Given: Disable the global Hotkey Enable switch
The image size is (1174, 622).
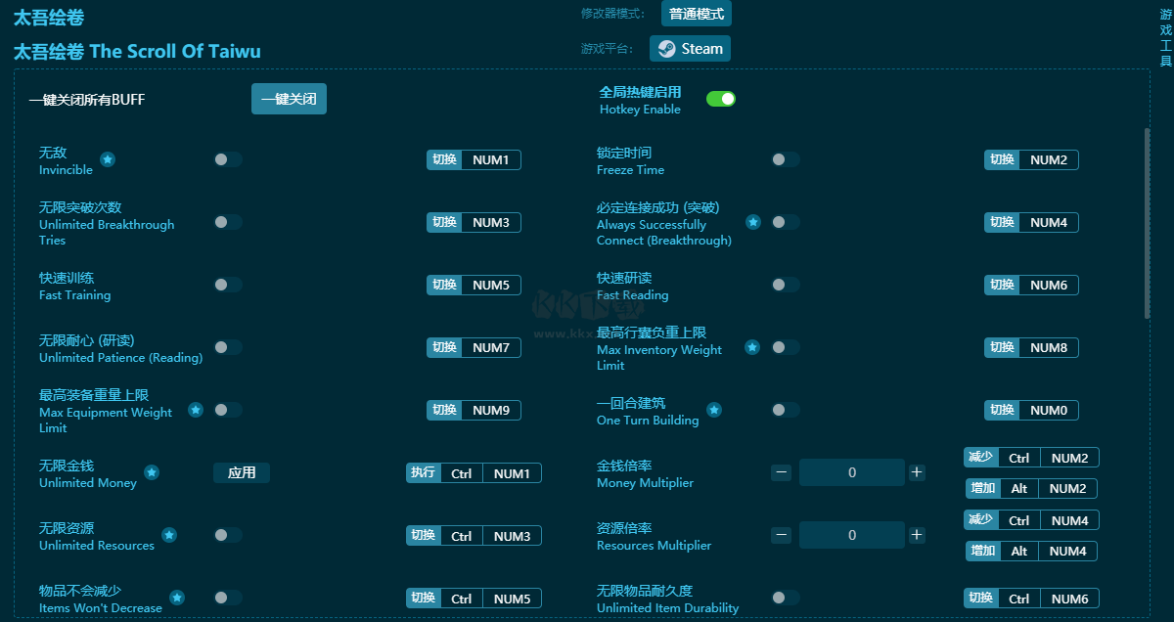Looking at the screenshot, I should 721,99.
